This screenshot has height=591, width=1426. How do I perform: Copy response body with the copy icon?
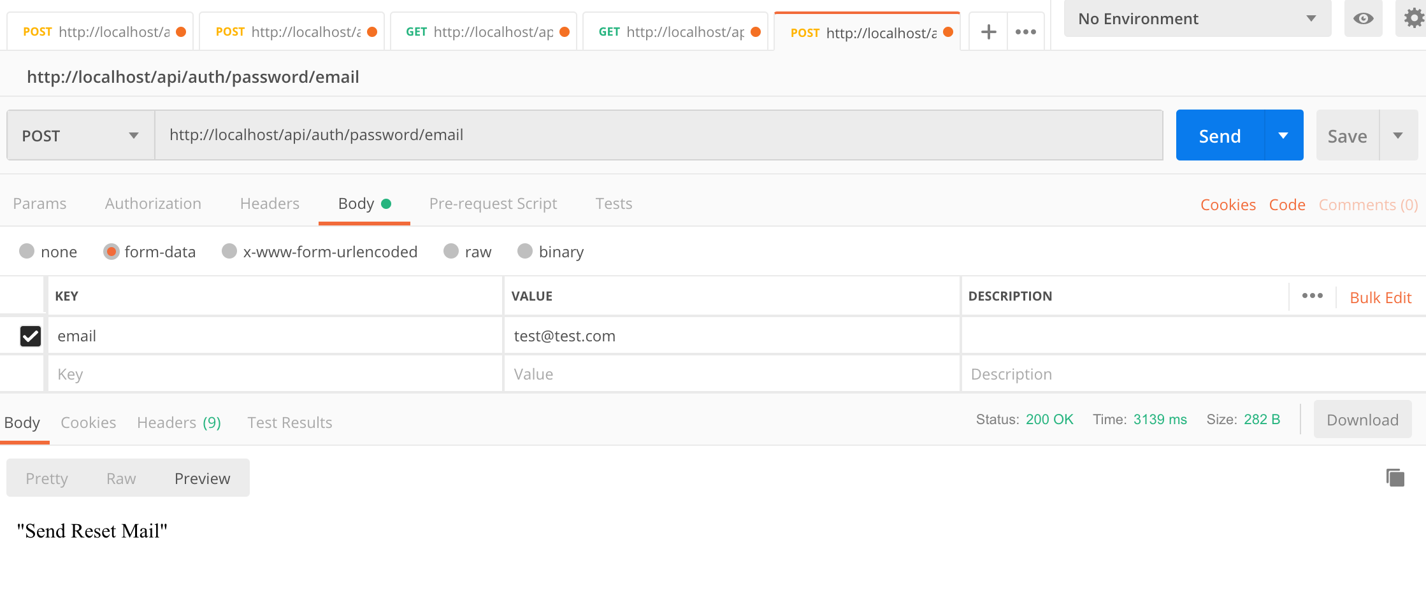tap(1395, 478)
